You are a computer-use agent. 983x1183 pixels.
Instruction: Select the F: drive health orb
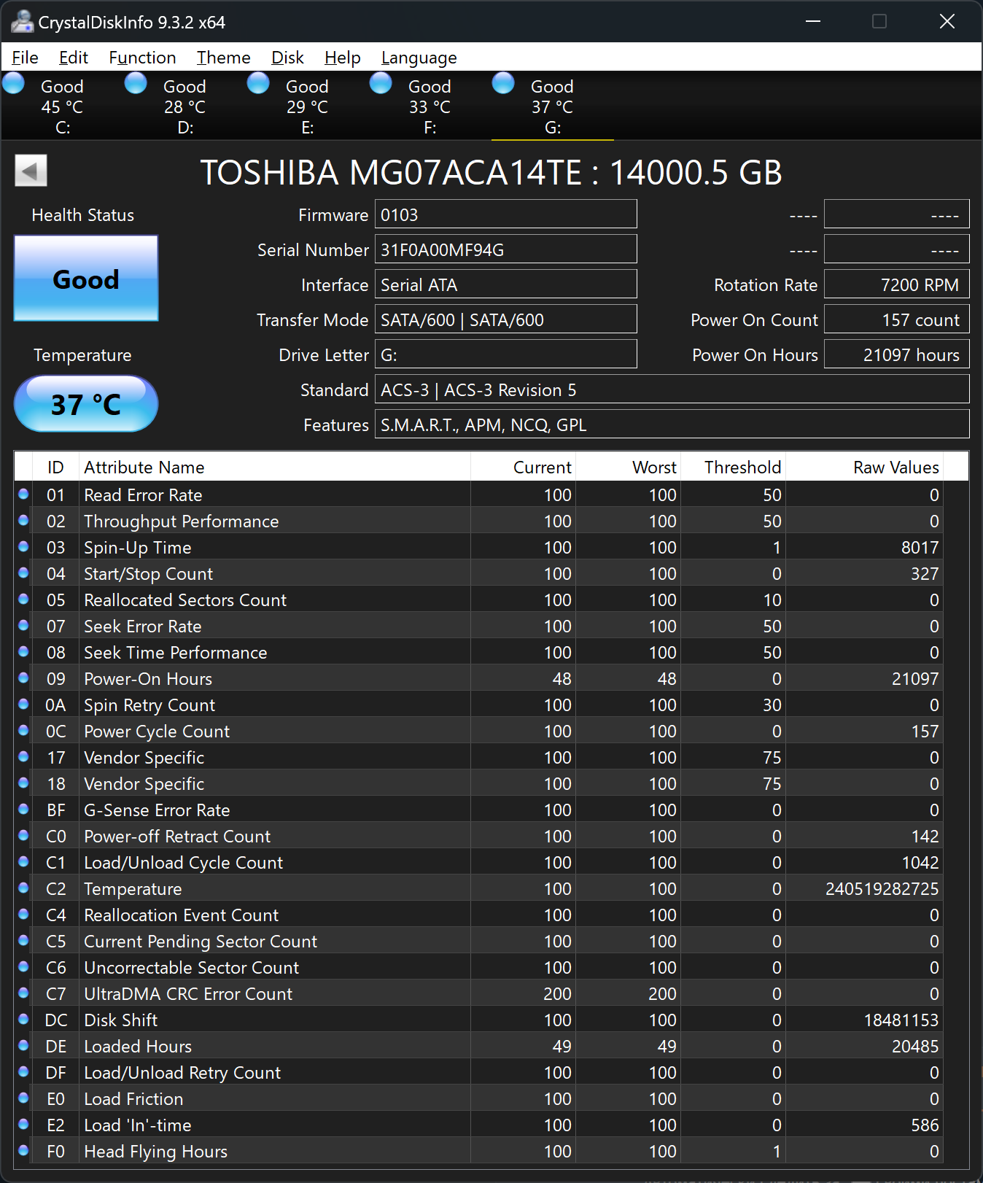coord(381,83)
